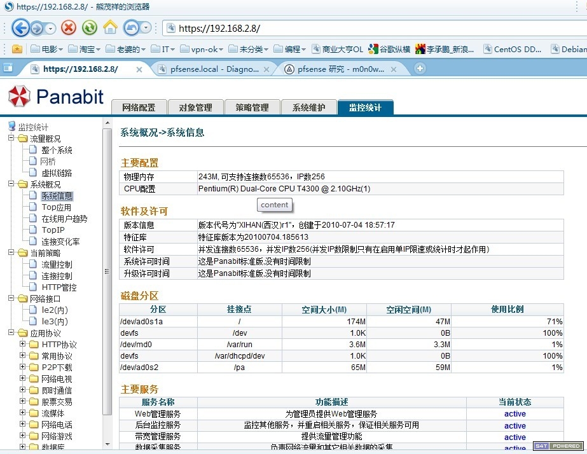The width and height of the screenshot is (587, 454).
Task: Click the red Stop loading icon
Action: coord(69,27)
